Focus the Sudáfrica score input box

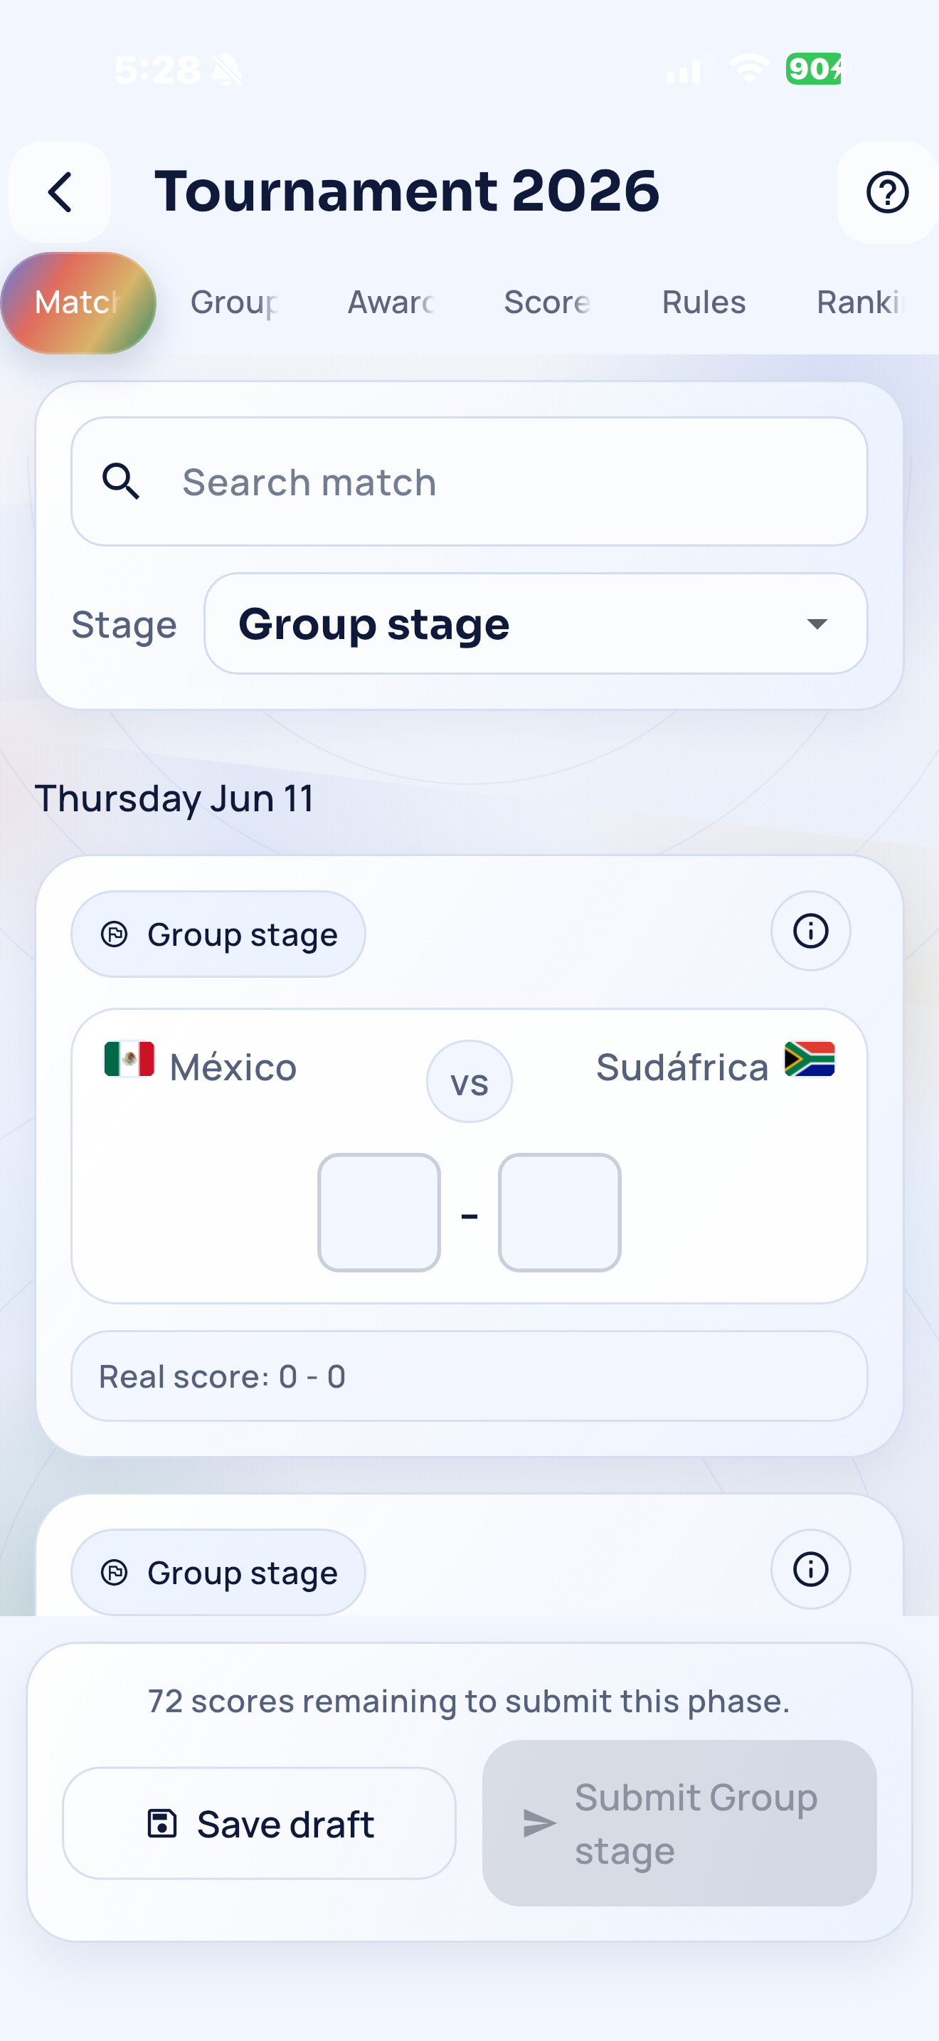tap(560, 1212)
